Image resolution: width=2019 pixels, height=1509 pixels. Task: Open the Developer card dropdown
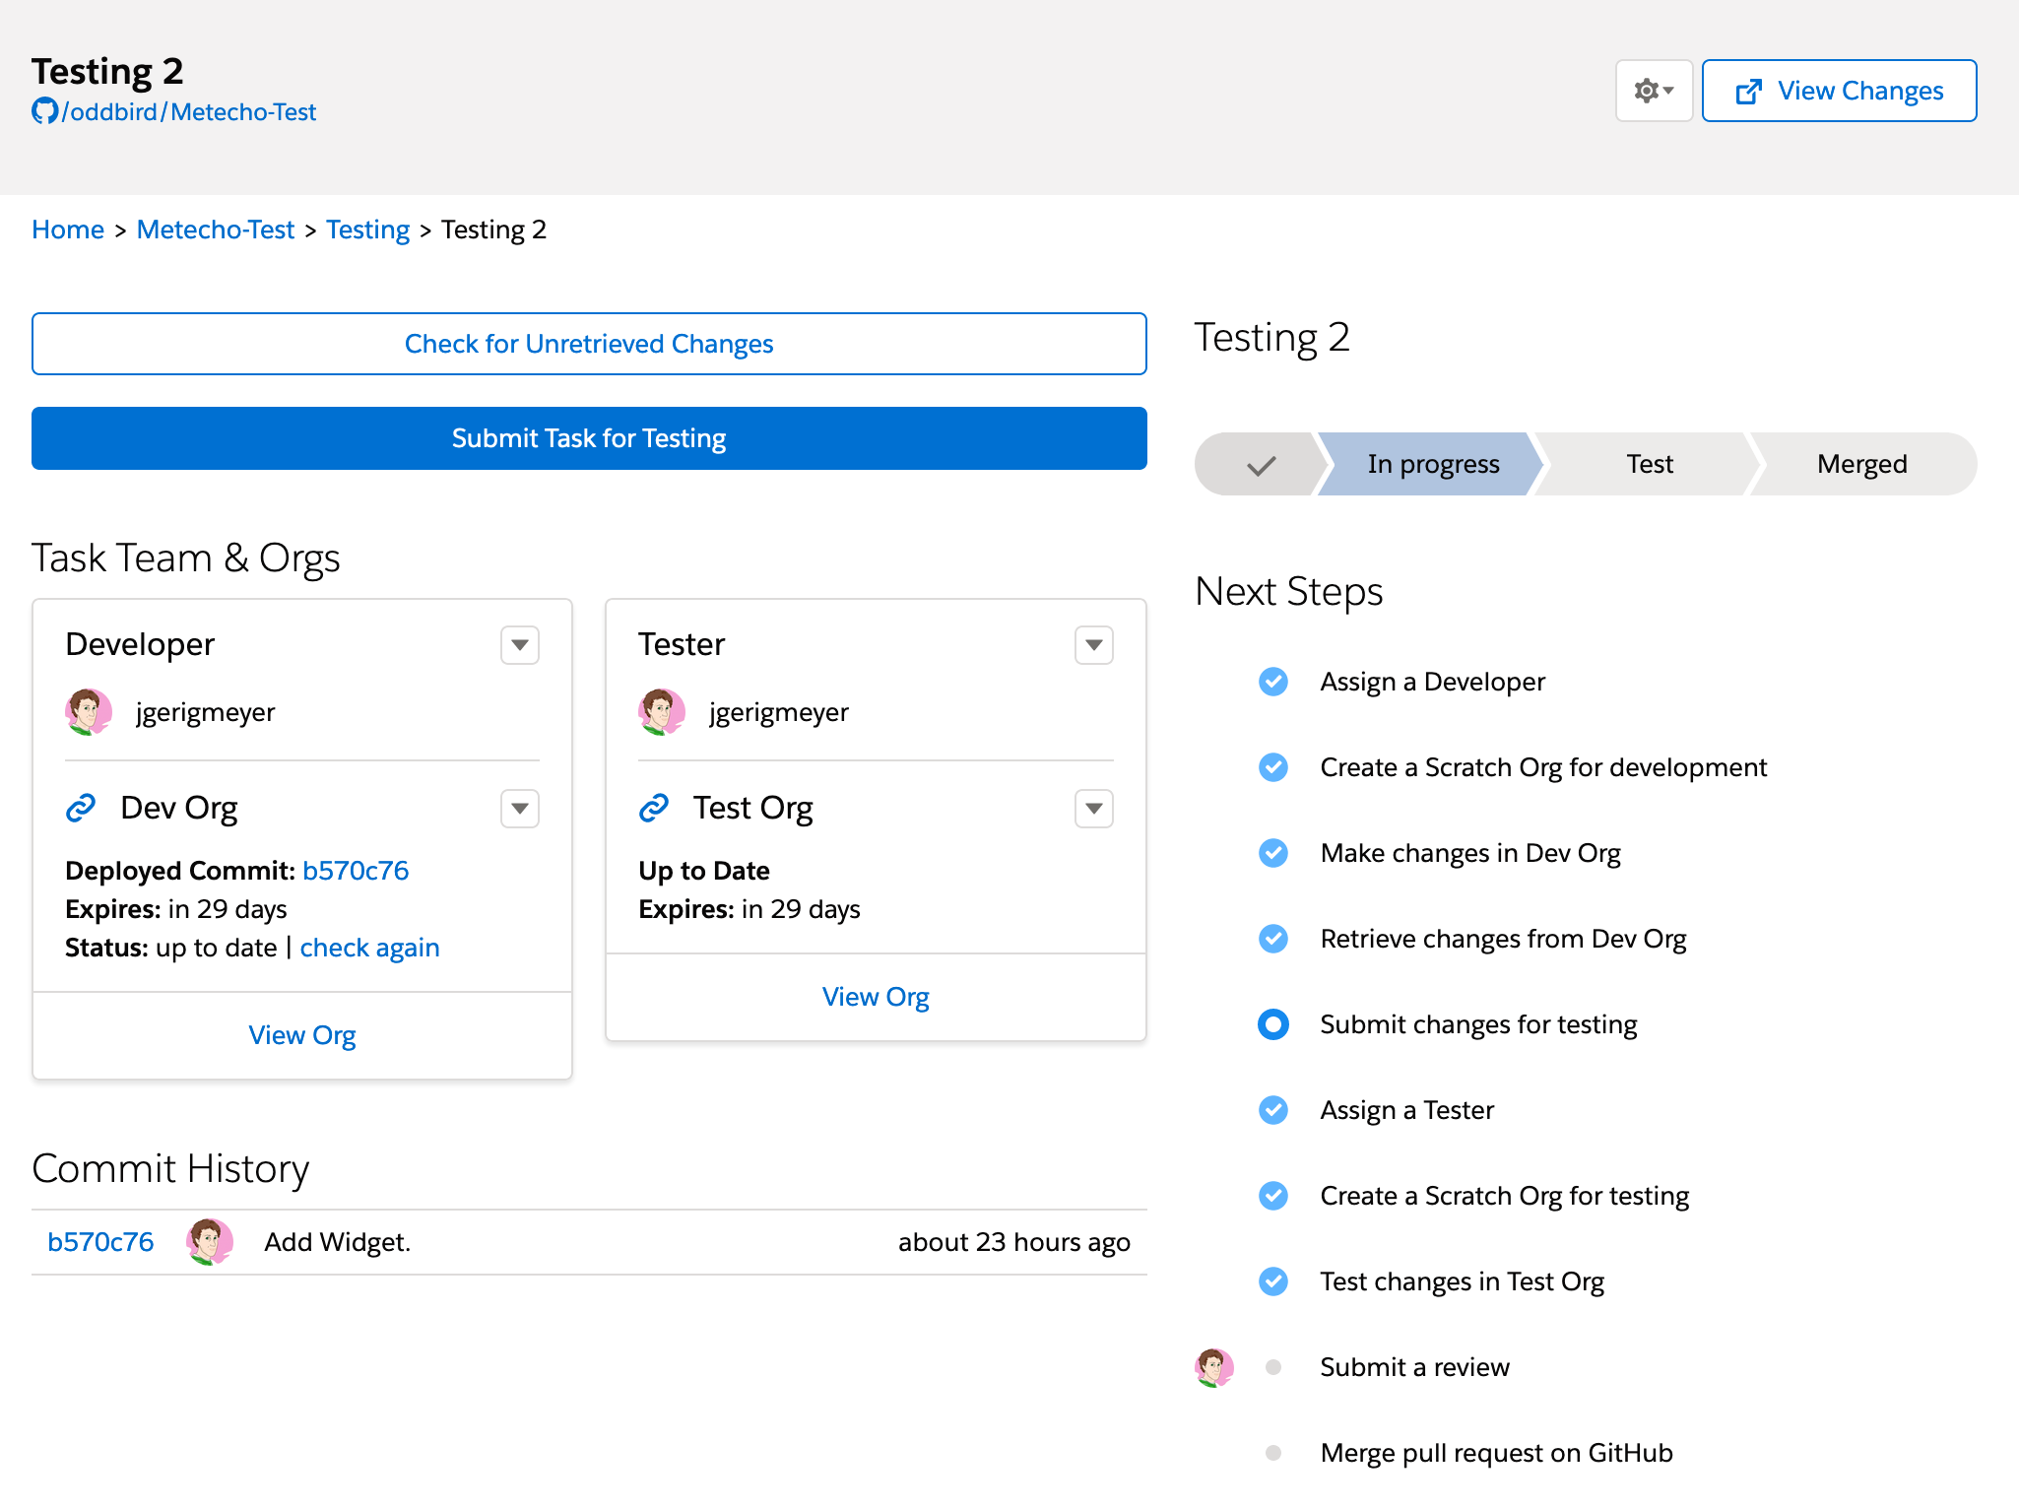520,645
